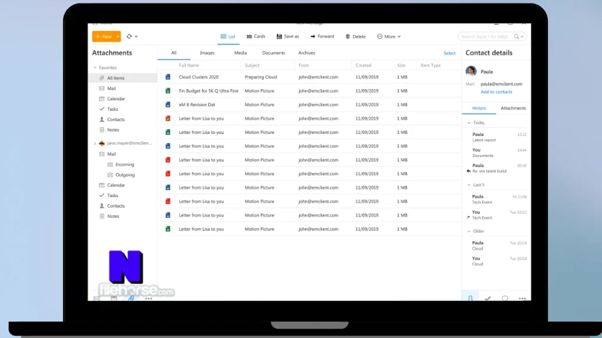This screenshot has height=338, width=602.
Task: Open the More dropdown menu
Action: (x=389, y=36)
